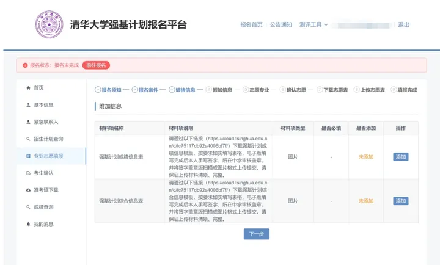Click step number 7 circle for 下载志愿表

pyautogui.click(x=320, y=90)
